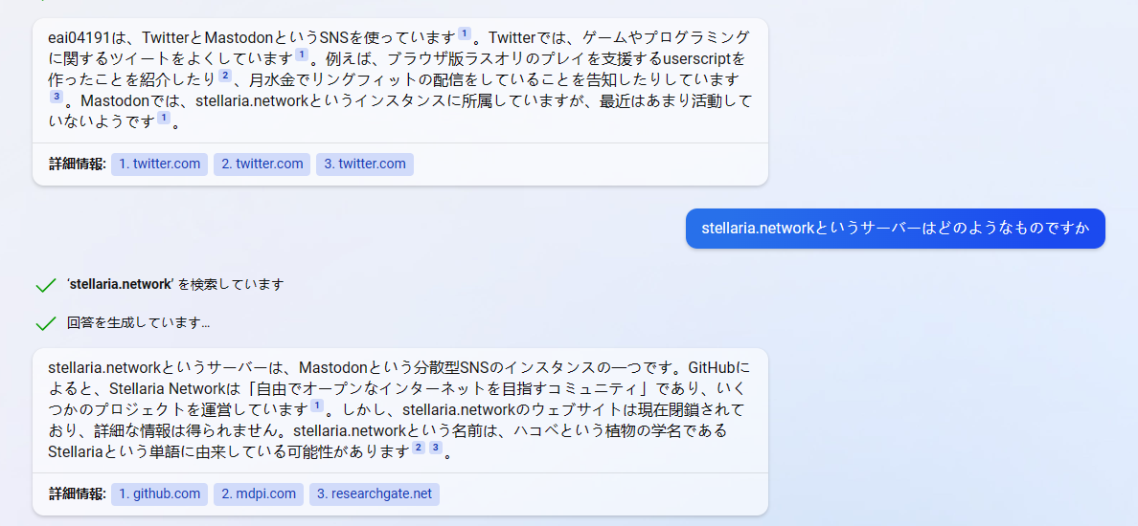Click citation 1 after いないようです
This screenshot has height=526, width=1138.
coord(164,117)
